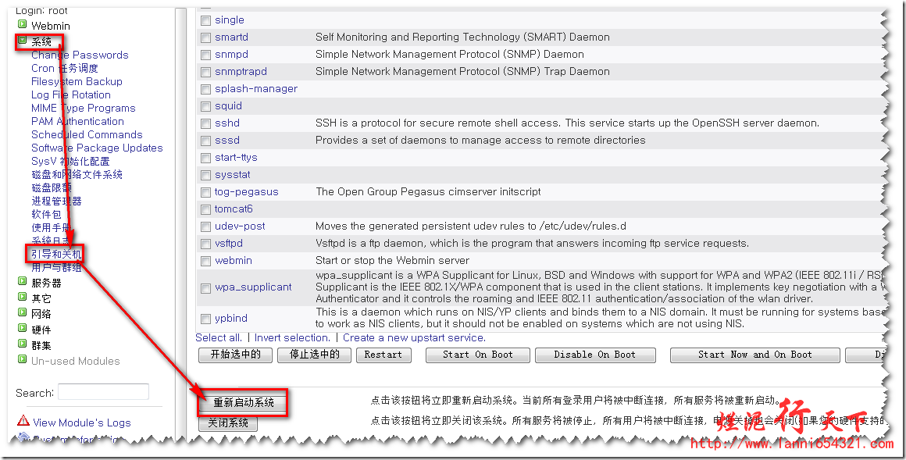Click the green icon beside 服务器
The image size is (906, 460).
click(x=23, y=282)
